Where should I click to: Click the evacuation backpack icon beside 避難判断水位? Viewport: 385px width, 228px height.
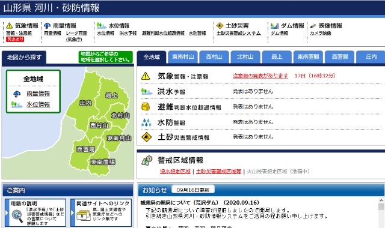click(x=146, y=107)
